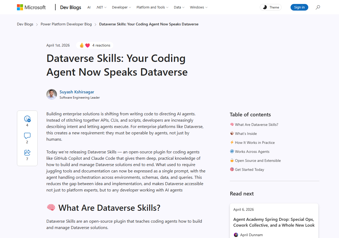Open Suyash Kshirsagar's author avatar

(x=52, y=94)
